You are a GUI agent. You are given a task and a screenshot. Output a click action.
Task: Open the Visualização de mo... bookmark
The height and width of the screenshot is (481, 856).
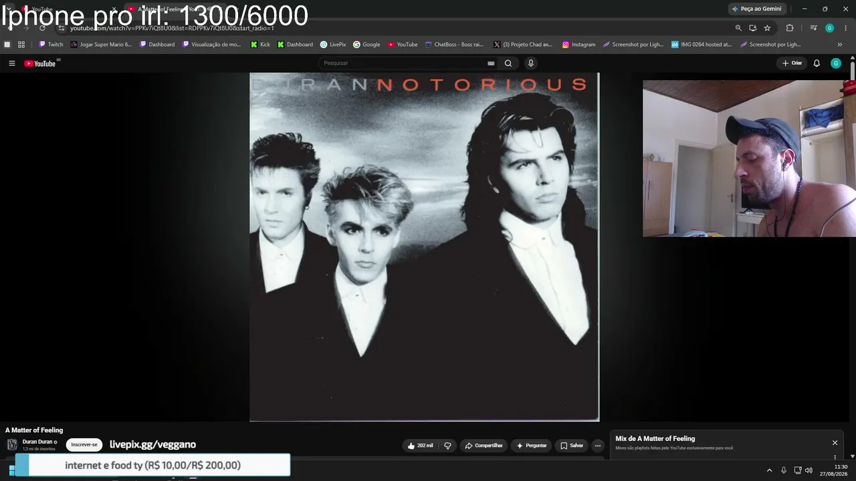(x=211, y=45)
